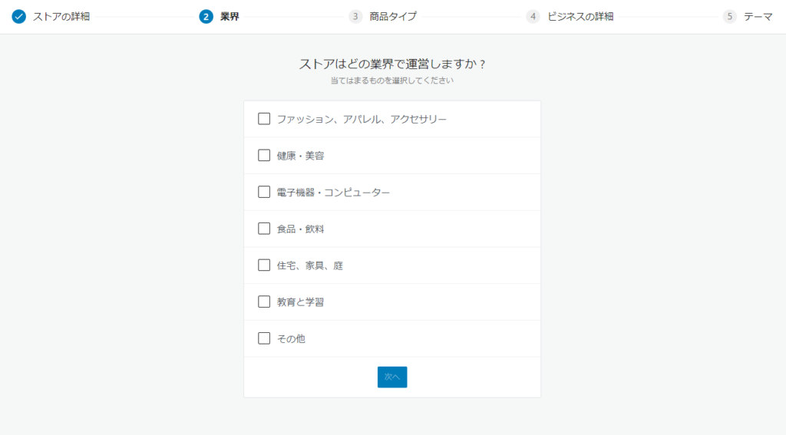Open the 商品タイプ step label
The height and width of the screenshot is (435, 786).
(393, 17)
